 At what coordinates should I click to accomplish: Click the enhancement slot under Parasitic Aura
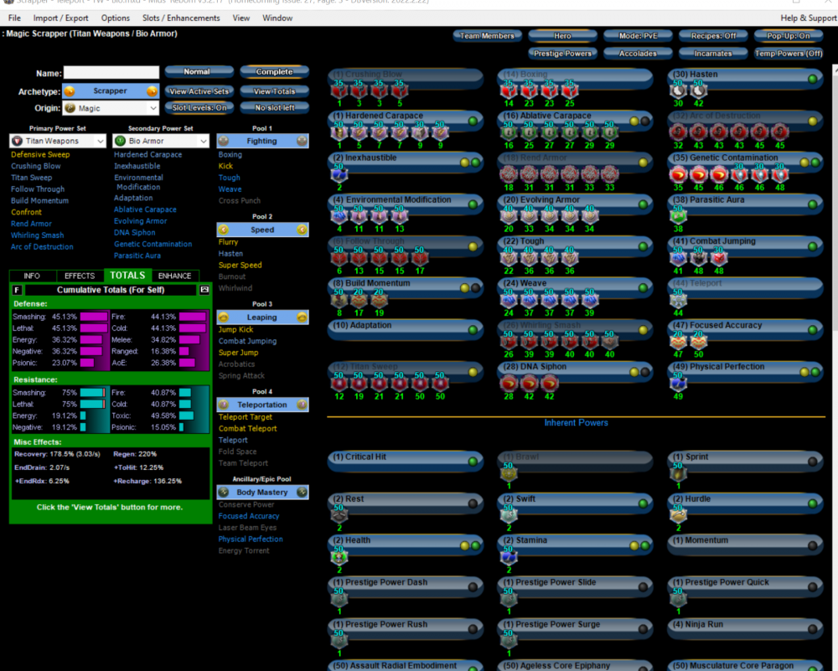[x=676, y=216]
